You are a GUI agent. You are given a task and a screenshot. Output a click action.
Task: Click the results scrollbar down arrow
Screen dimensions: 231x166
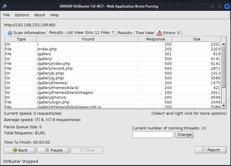pyautogui.click(x=223, y=106)
